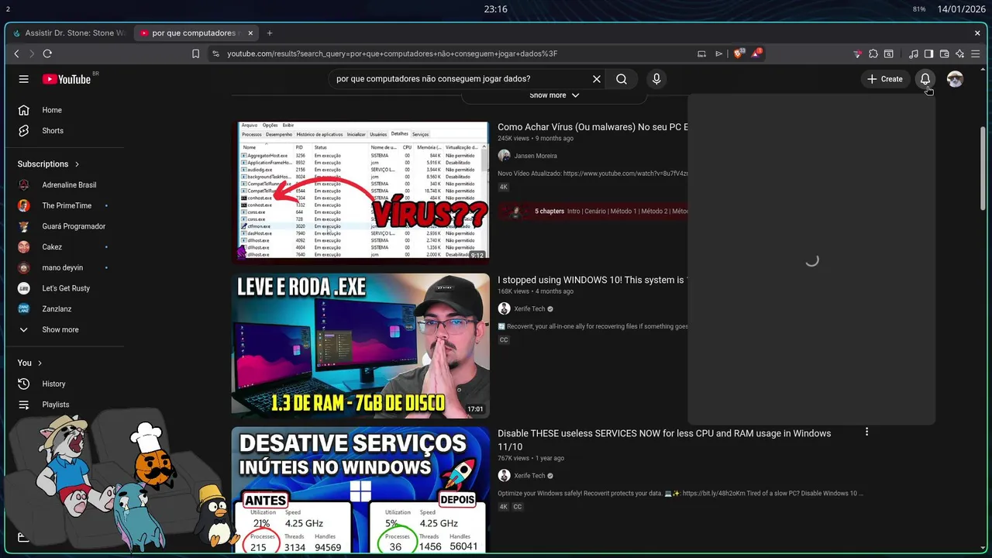Open I stopped using WINDOWS 10 video
992x558 pixels.
tap(591, 280)
